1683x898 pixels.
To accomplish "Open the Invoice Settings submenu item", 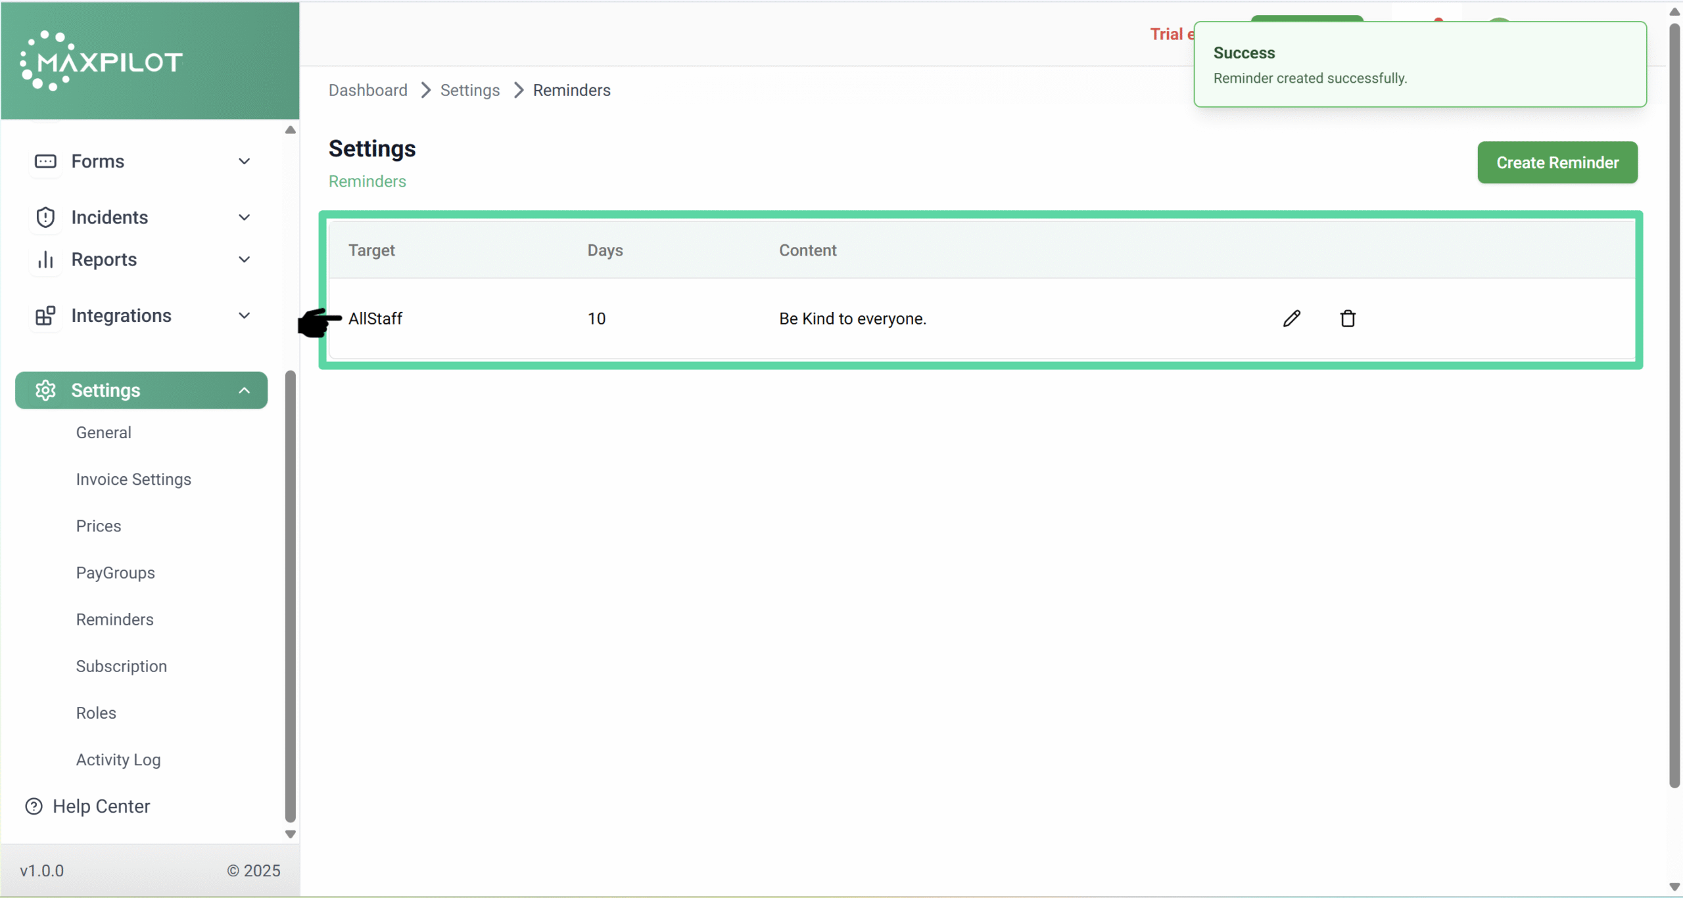I will (x=133, y=480).
